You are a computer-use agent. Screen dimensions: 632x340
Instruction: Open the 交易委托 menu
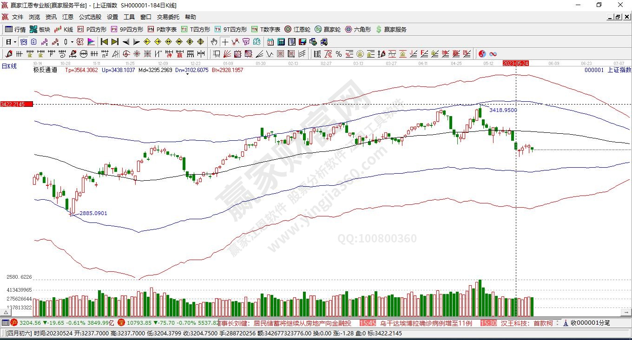pos(168,17)
